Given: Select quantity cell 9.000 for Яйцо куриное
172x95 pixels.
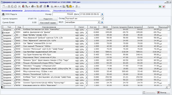Looking at the screenshot, I should point(93,71).
